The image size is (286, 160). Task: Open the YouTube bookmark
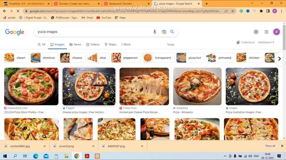click(104, 18)
